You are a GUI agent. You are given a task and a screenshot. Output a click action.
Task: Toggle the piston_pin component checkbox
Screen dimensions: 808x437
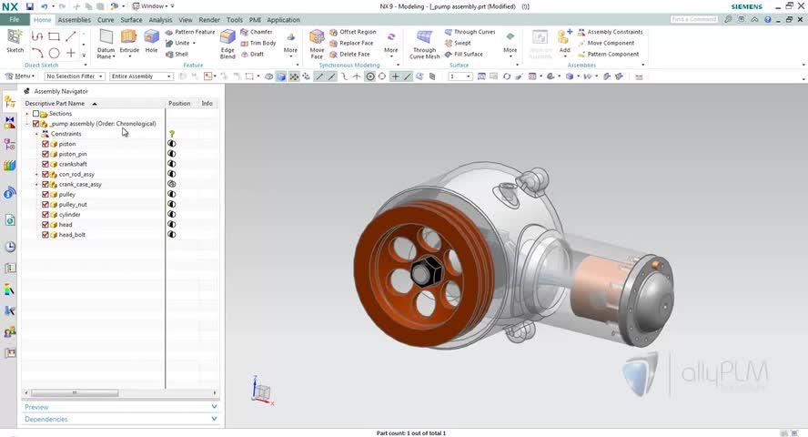point(45,154)
